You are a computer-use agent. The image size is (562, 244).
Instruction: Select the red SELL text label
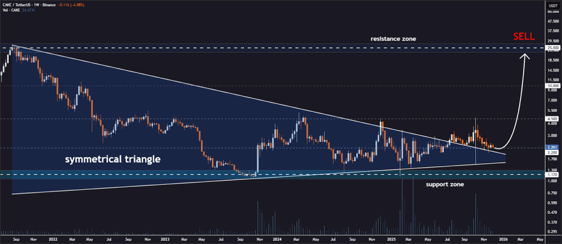pyautogui.click(x=524, y=37)
